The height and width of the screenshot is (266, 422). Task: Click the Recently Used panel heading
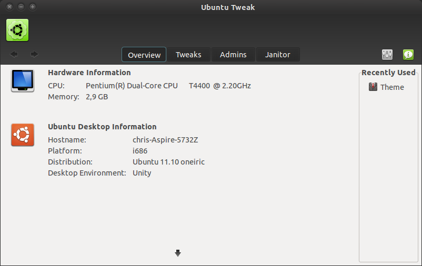(388, 73)
